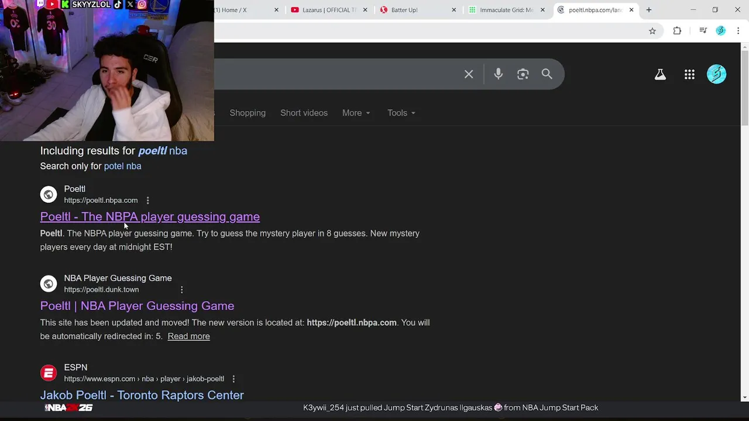Open more options for poeltl.nbpa.com result
The height and width of the screenshot is (421, 749).
(x=147, y=201)
